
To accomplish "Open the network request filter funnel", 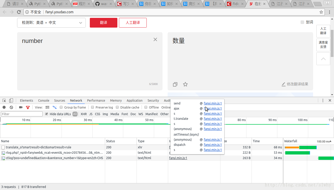I will [x=28, y=107].
